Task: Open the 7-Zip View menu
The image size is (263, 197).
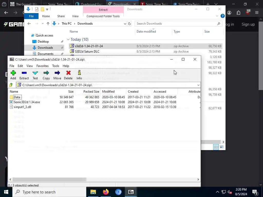Action: coord(30,66)
